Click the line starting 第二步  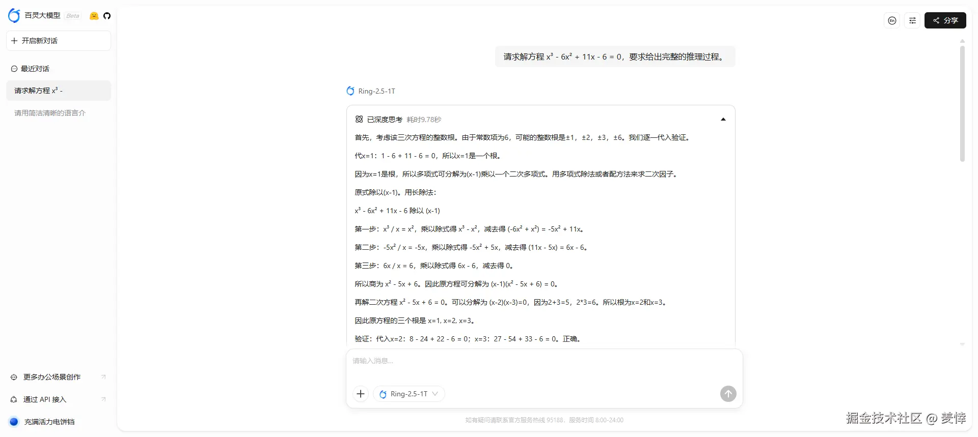click(472, 247)
